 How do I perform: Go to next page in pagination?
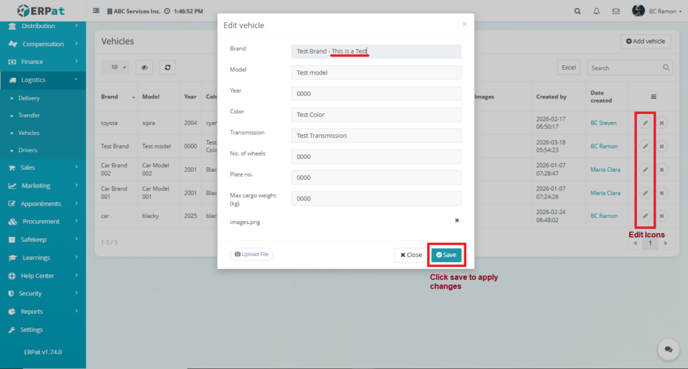pos(665,244)
